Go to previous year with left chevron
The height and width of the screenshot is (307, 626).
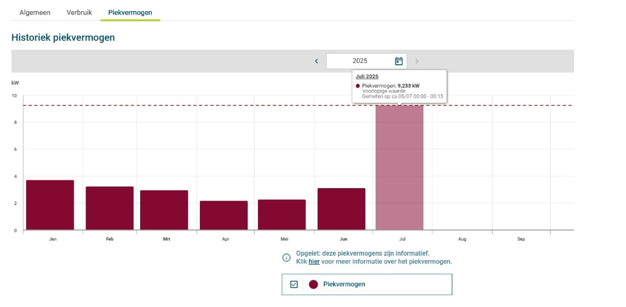tap(316, 61)
